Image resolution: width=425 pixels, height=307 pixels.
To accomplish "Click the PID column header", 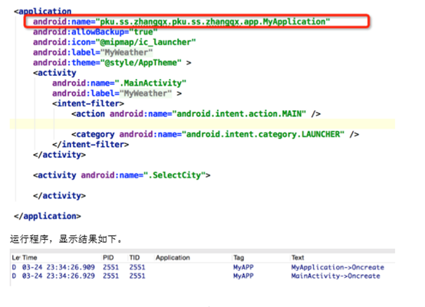I will 108,257.
